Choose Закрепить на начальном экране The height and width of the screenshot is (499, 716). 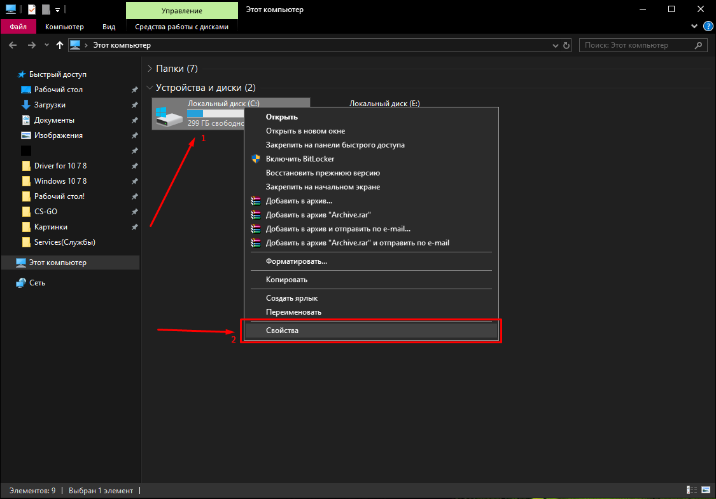point(371,186)
